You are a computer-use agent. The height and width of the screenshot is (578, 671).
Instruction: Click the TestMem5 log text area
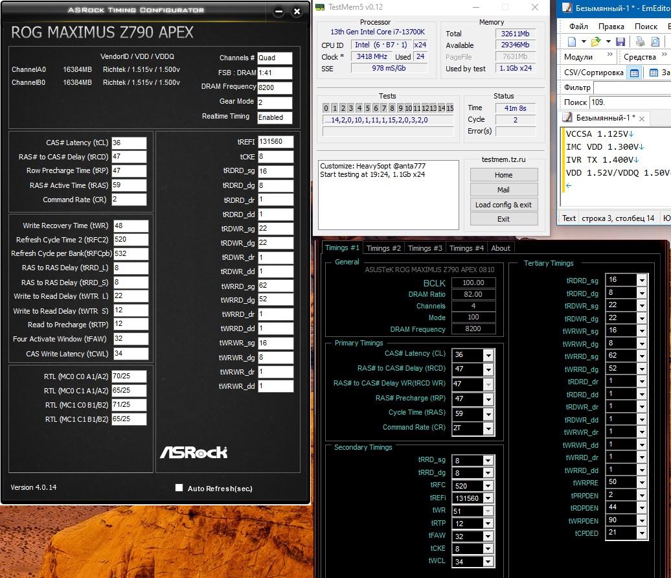click(389, 195)
